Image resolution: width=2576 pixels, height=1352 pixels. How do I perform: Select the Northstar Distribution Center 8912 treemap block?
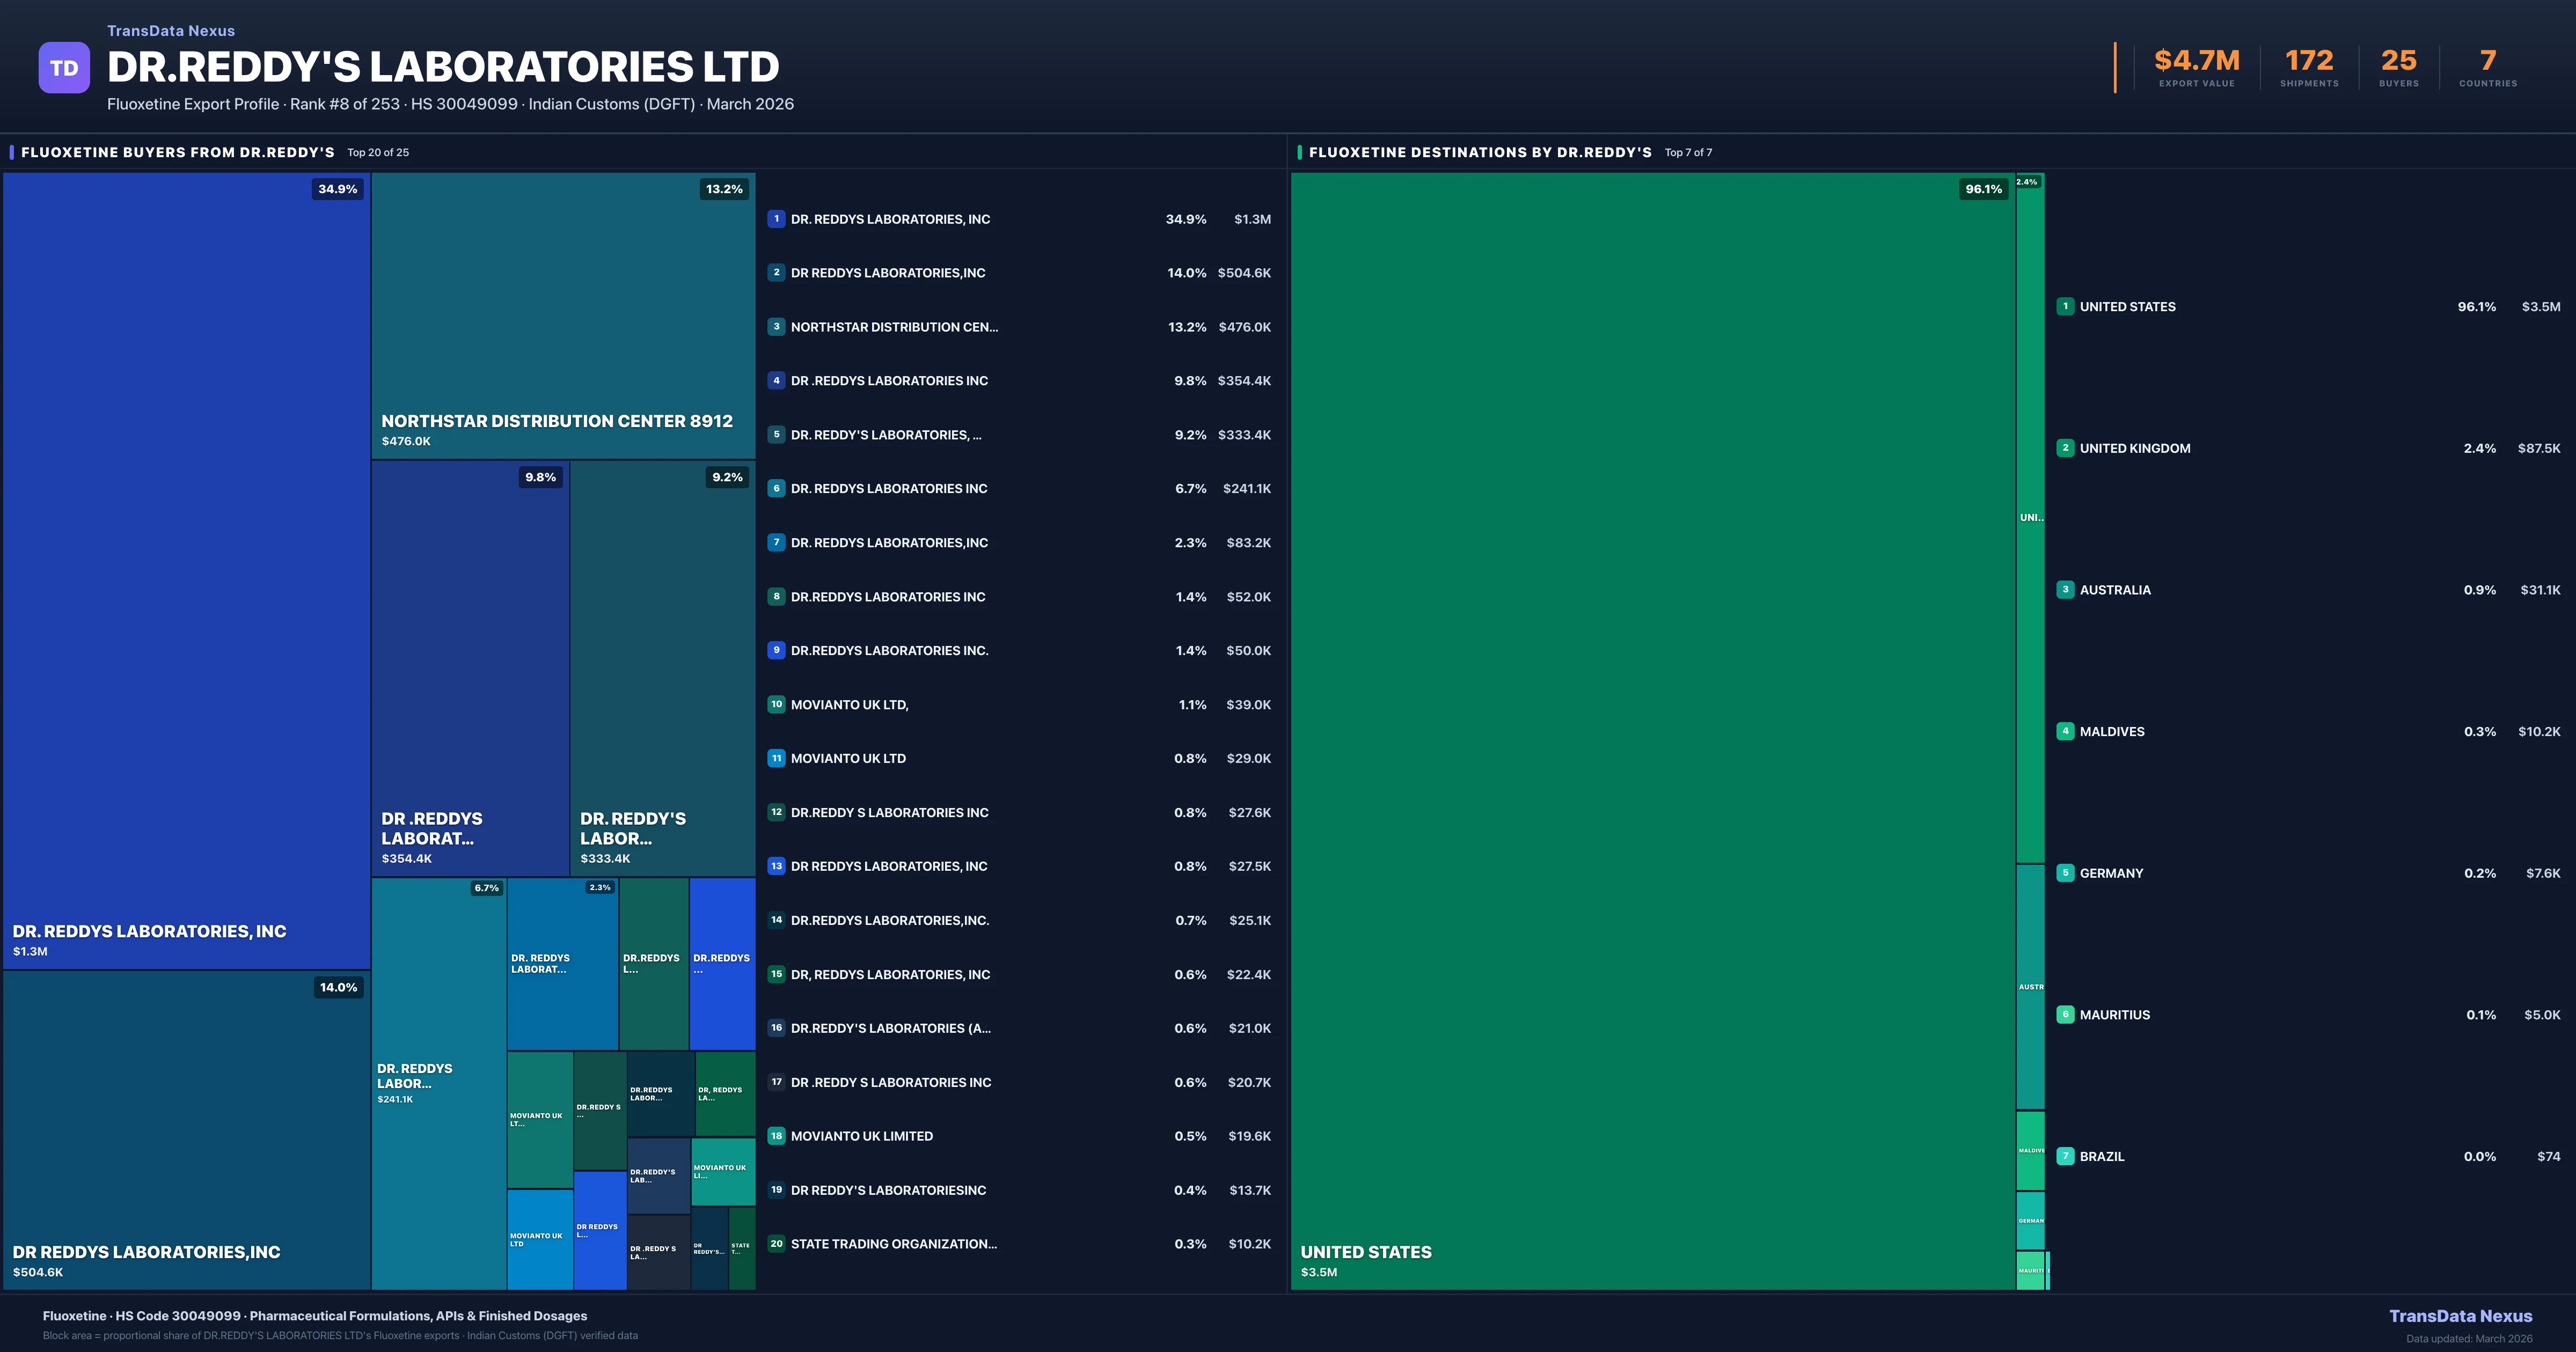(563, 315)
